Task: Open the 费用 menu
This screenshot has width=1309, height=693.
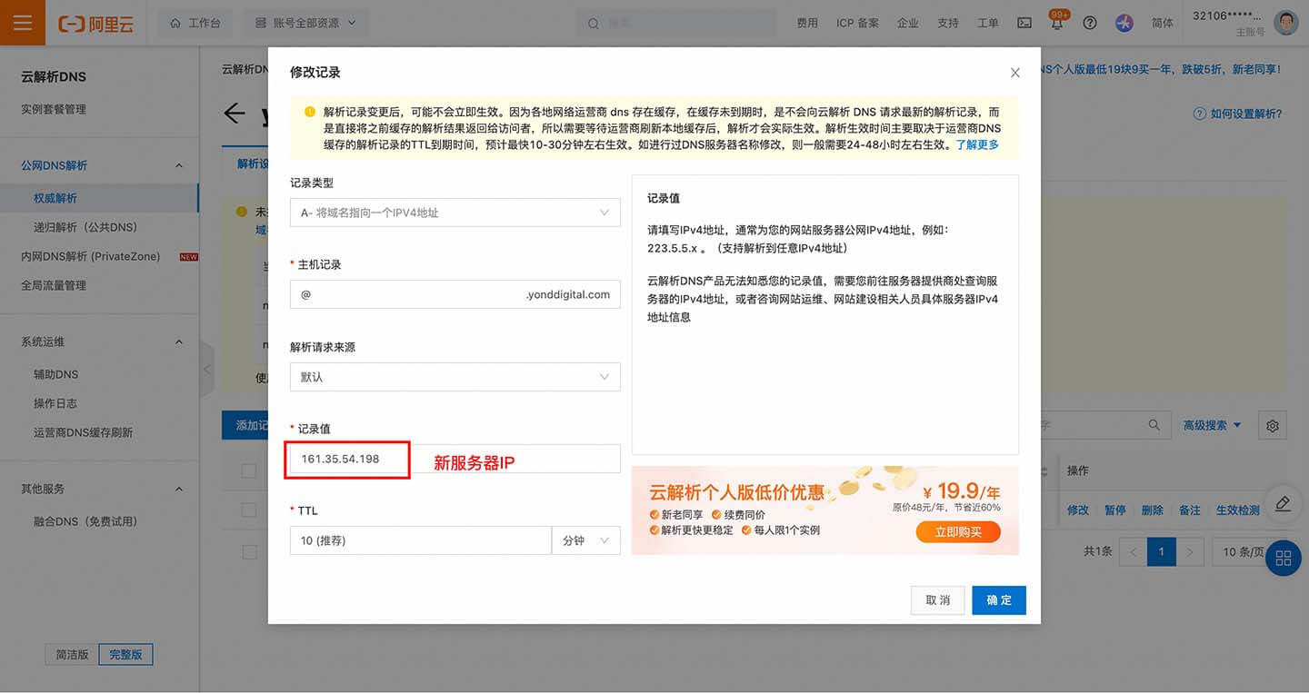Action: pyautogui.click(x=807, y=24)
